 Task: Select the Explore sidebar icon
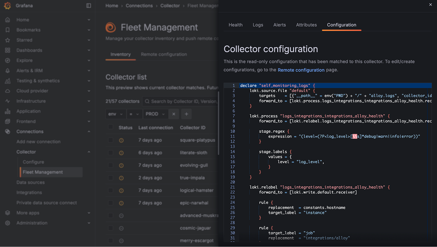8,60
